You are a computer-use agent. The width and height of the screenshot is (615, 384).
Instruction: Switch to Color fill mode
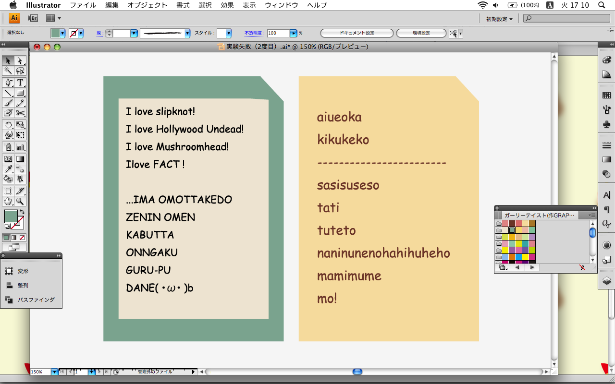pyautogui.click(x=6, y=237)
